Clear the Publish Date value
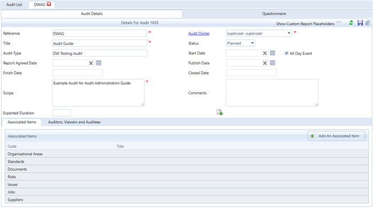Viewport: 373px width, 208px height. point(265,63)
